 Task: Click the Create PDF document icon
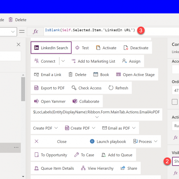pos(67,128)
